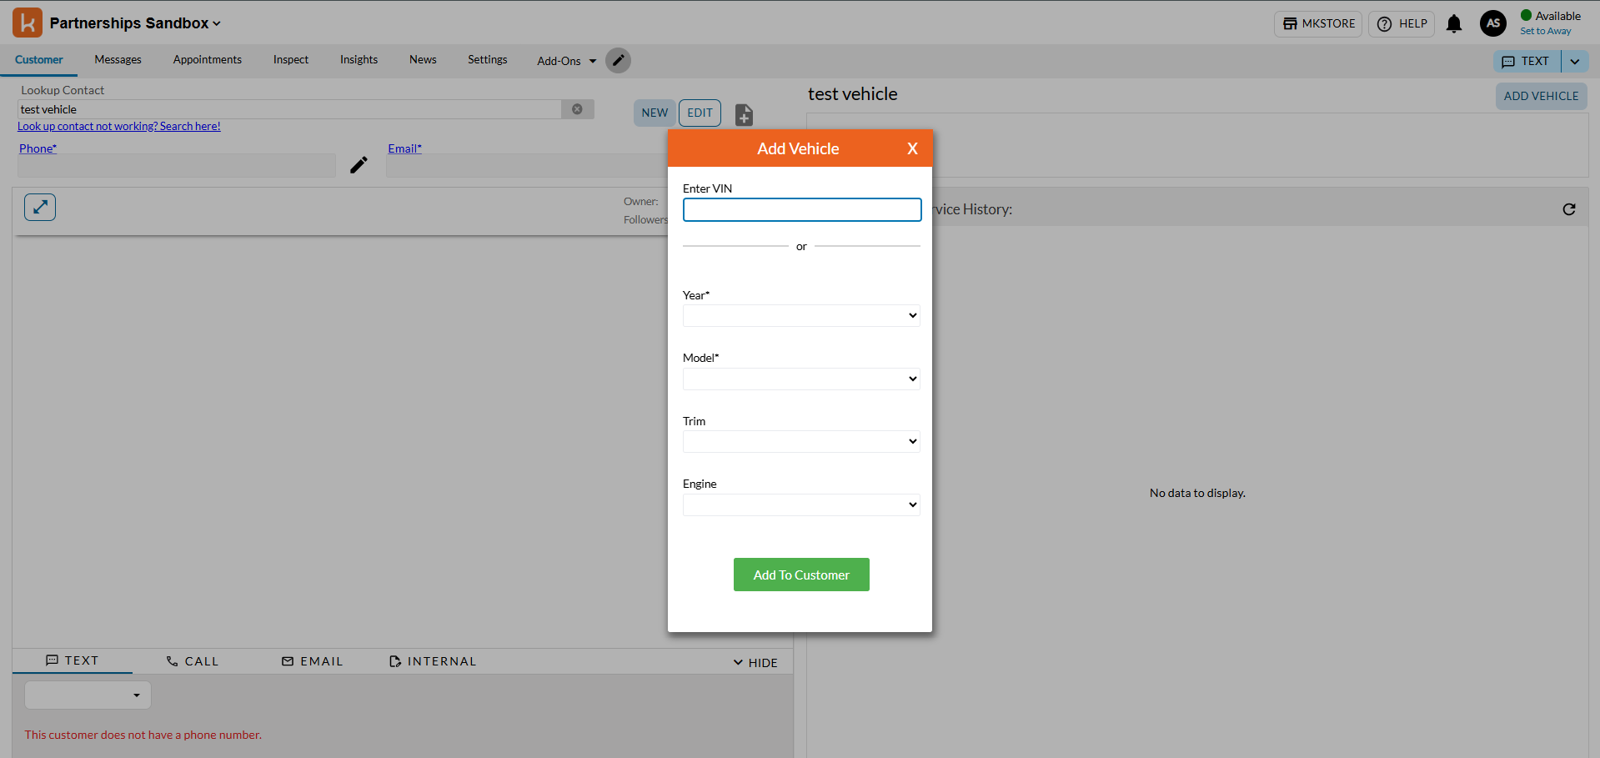Click the add document icon next to EDIT
The width and height of the screenshot is (1600, 758).
pyautogui.click(x=744, y=114)
